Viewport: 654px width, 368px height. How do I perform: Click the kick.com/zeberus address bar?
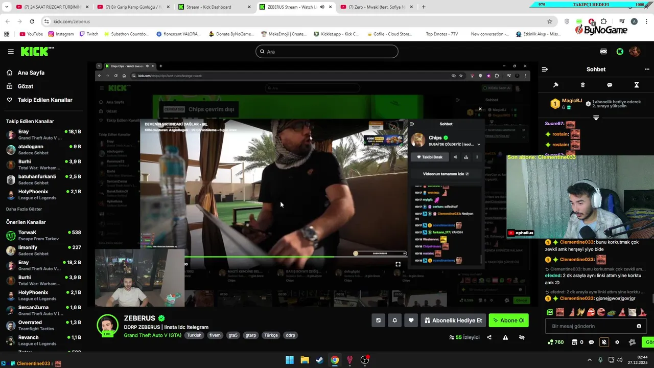[295, 21]
